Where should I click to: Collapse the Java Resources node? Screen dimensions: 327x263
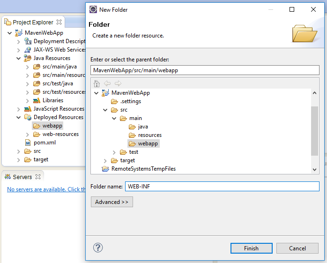click(x=19, y=58)
